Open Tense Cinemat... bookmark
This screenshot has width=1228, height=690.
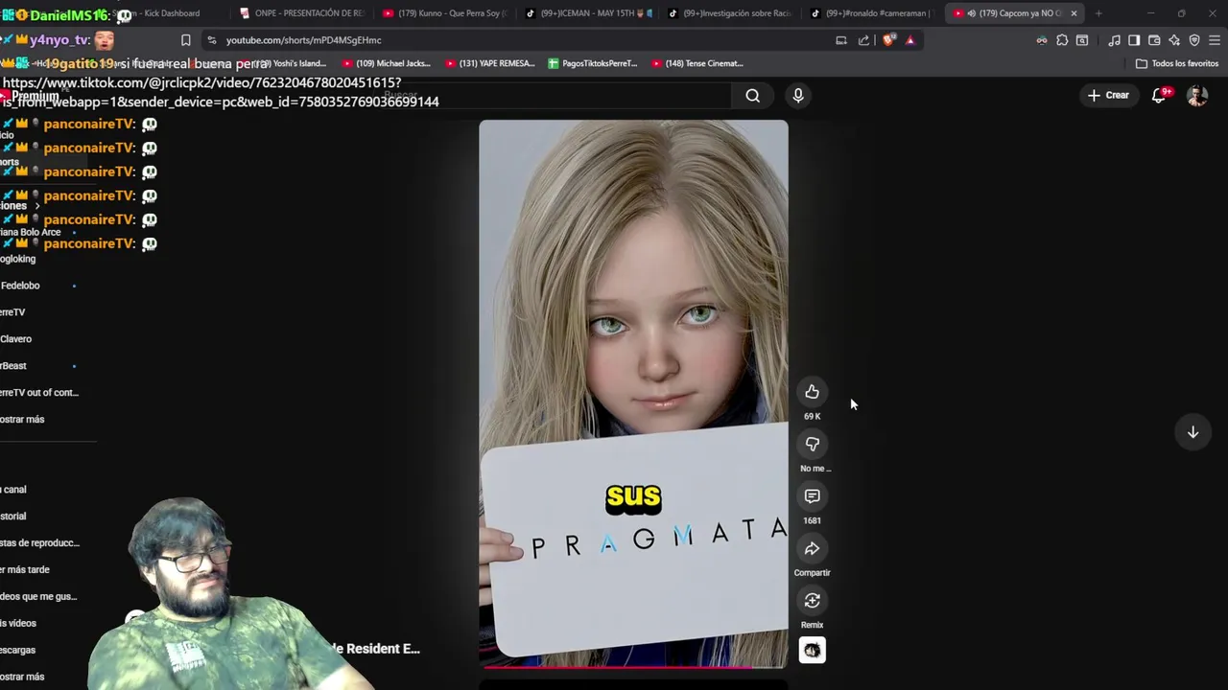697,63
